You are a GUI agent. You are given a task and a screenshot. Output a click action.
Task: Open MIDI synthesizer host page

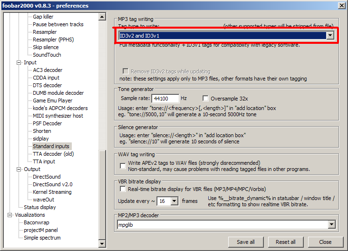pyautogui.click(x=58, y=116)
